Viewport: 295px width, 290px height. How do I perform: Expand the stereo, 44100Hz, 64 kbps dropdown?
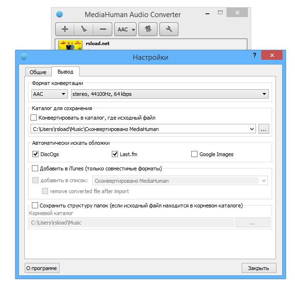pyautogui.click(x=170, y=94)
